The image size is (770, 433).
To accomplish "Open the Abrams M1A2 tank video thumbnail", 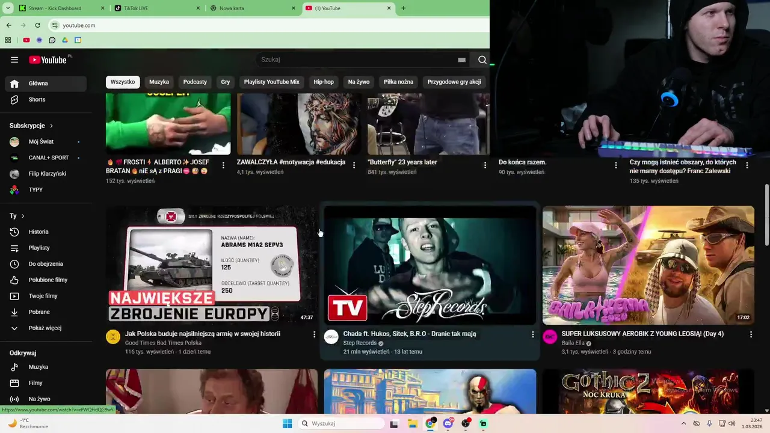I will pos(212,265).
